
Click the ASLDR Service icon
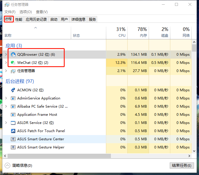(x=13, y=123)
